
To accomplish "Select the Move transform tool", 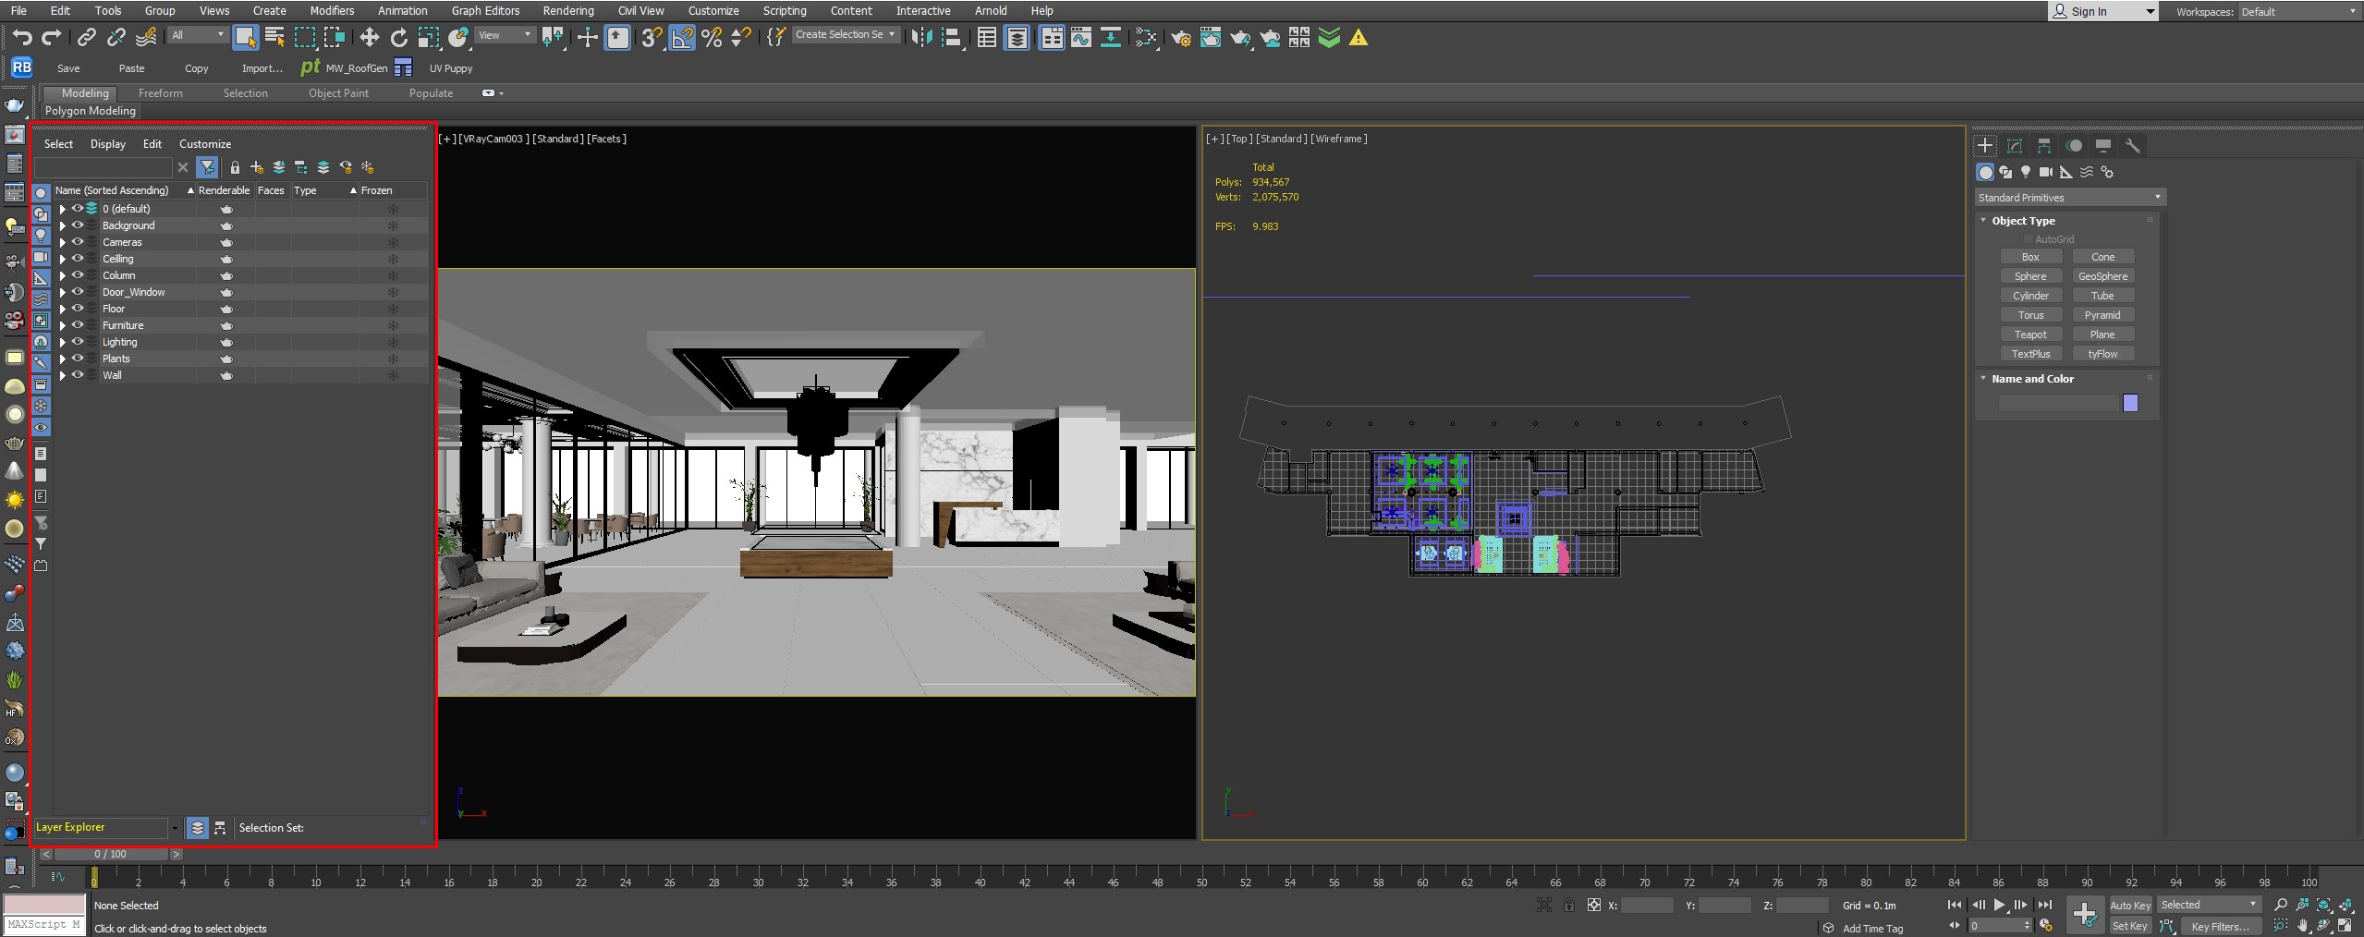I will (x=369, y=37).
